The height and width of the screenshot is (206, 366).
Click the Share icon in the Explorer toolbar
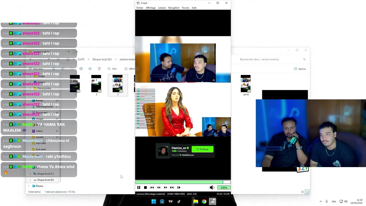click(90, 69)
